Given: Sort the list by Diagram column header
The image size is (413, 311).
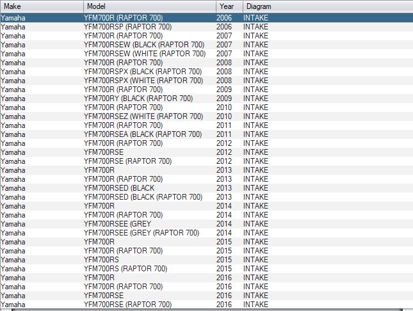Looking at the screenshot, I should pyautogui.click(x=328, y=6).
